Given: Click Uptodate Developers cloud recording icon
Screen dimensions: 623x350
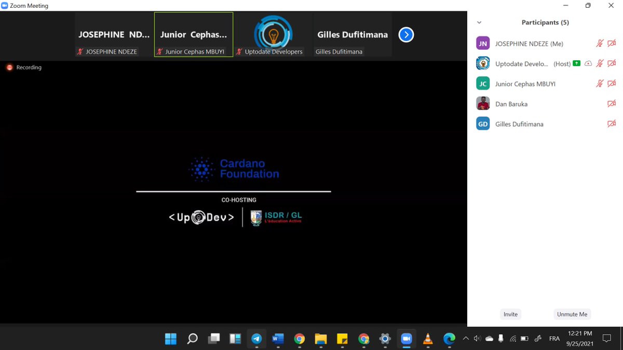Looking at the screenshot, I should click(x=588, y=64).
